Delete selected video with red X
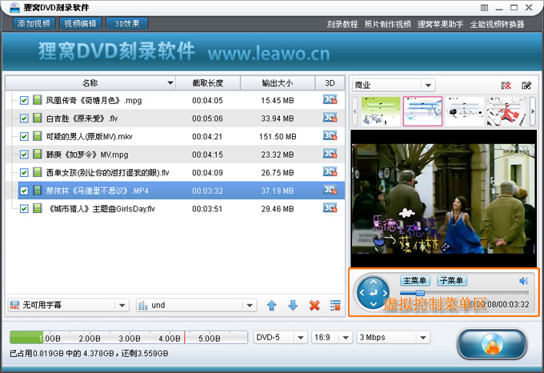Screen dimensions: 544x373 click(x=314, y=305)
